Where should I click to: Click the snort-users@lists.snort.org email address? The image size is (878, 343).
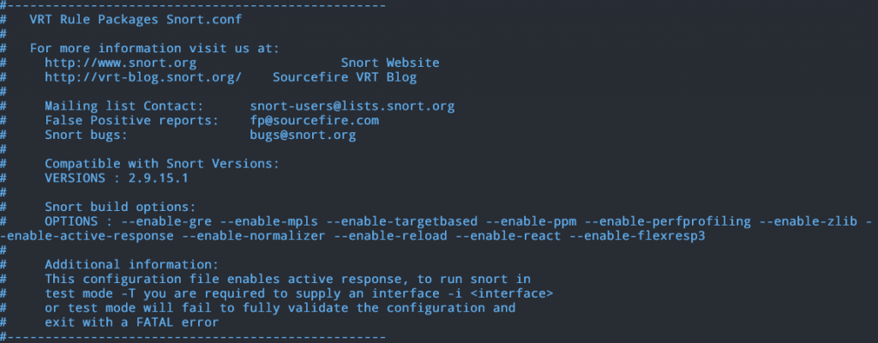coord(352,106)
